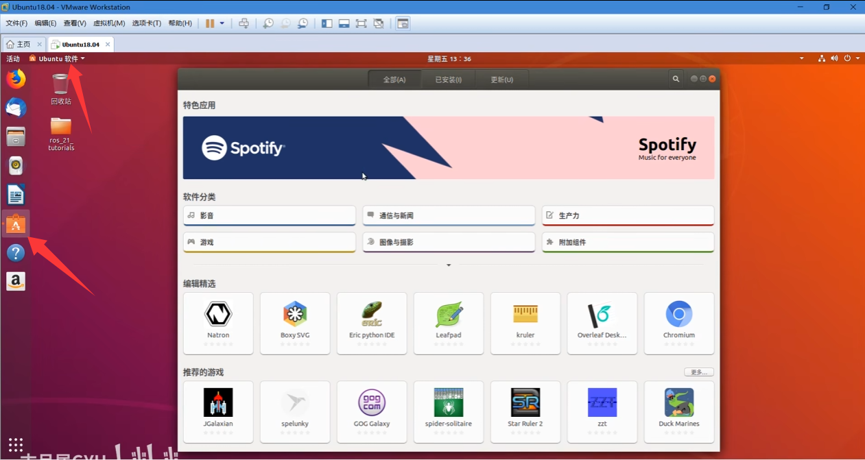Open the 附加组件 category
Screen dimensions: 865x460
[x=628, y=242]
